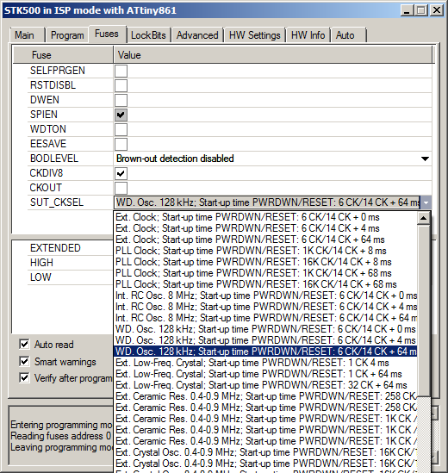Select highlighted WD. Osc. 128 kHz + 64 ms
This screenshot has width=448, height=473.
point(265,352)
